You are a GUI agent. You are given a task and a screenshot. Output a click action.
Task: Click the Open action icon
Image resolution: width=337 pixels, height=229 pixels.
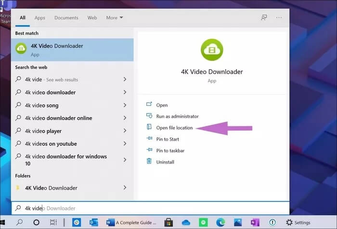[x=149, y=104]
